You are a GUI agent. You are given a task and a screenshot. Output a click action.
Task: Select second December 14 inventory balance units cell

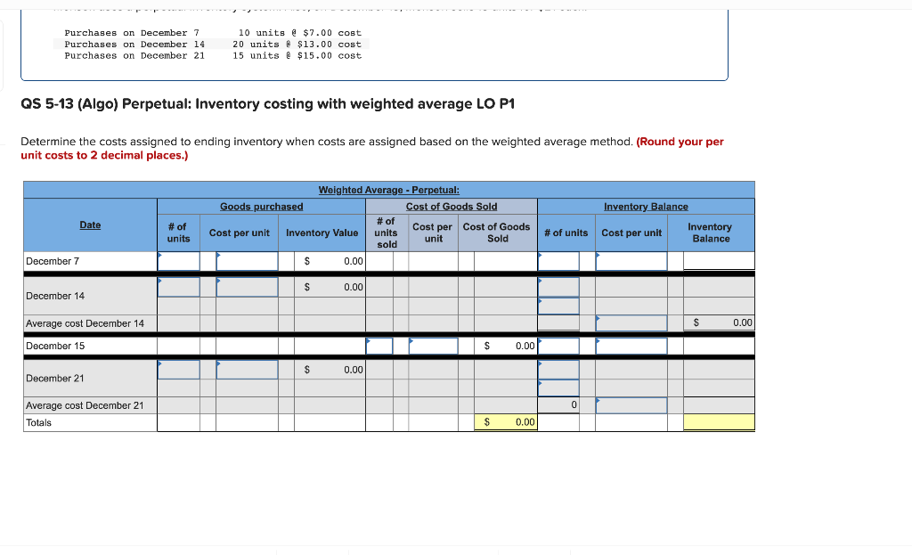tap(558, 306)
